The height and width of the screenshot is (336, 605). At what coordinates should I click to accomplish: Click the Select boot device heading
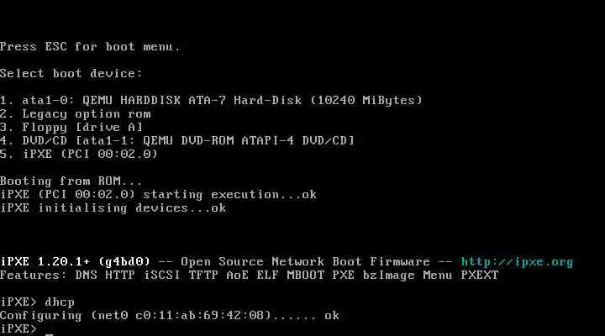click(71, 74)
